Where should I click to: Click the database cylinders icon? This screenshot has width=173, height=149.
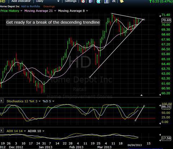[x=91, y=1]
